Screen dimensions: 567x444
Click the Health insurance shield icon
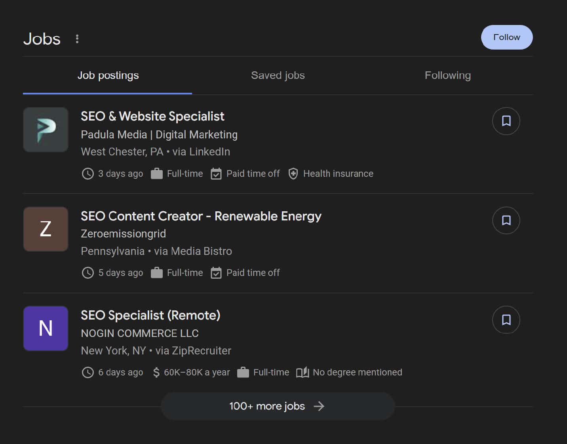tap(293, 174)
